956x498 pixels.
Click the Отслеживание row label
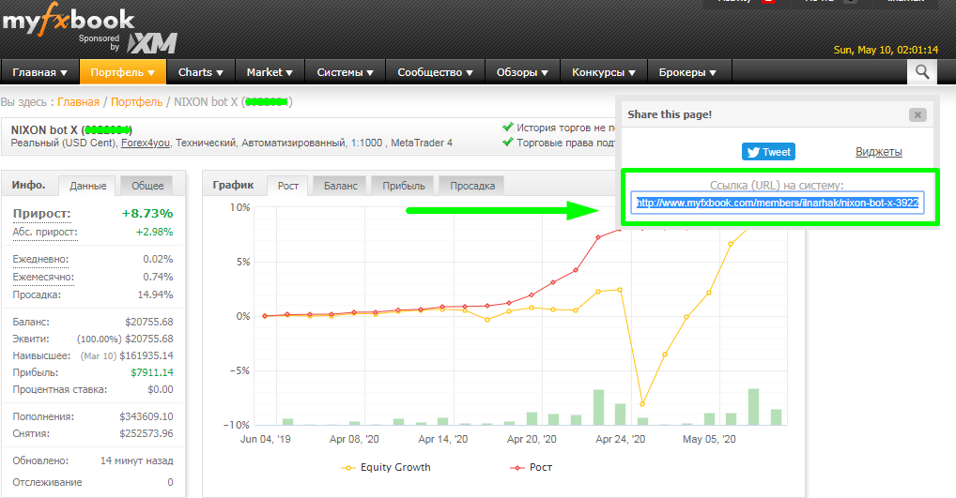tap(47, 482)
